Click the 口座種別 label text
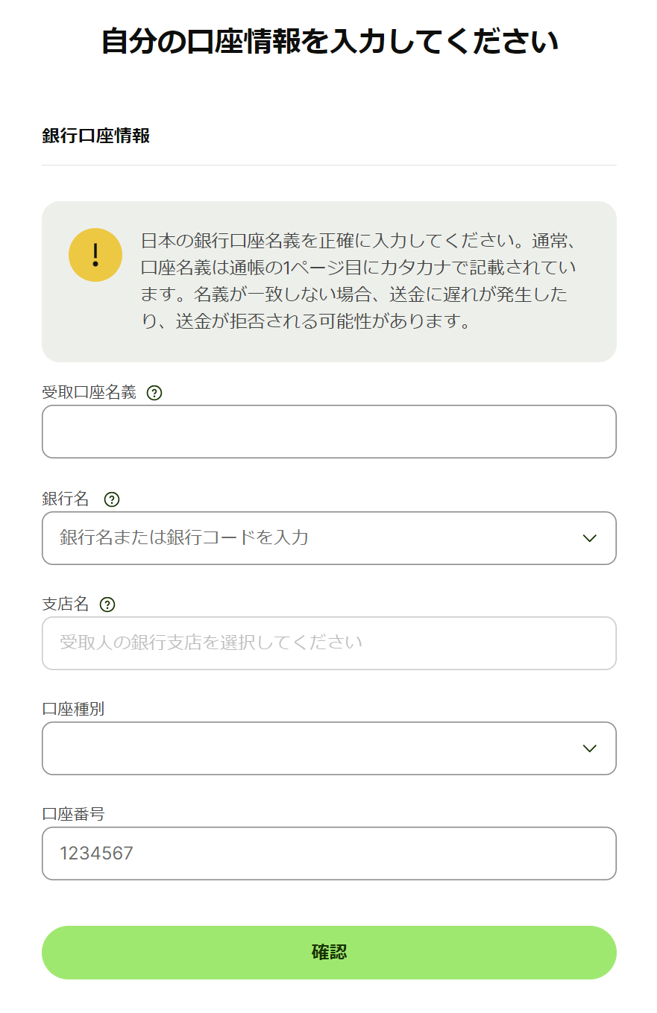 [x=73, y=709]
